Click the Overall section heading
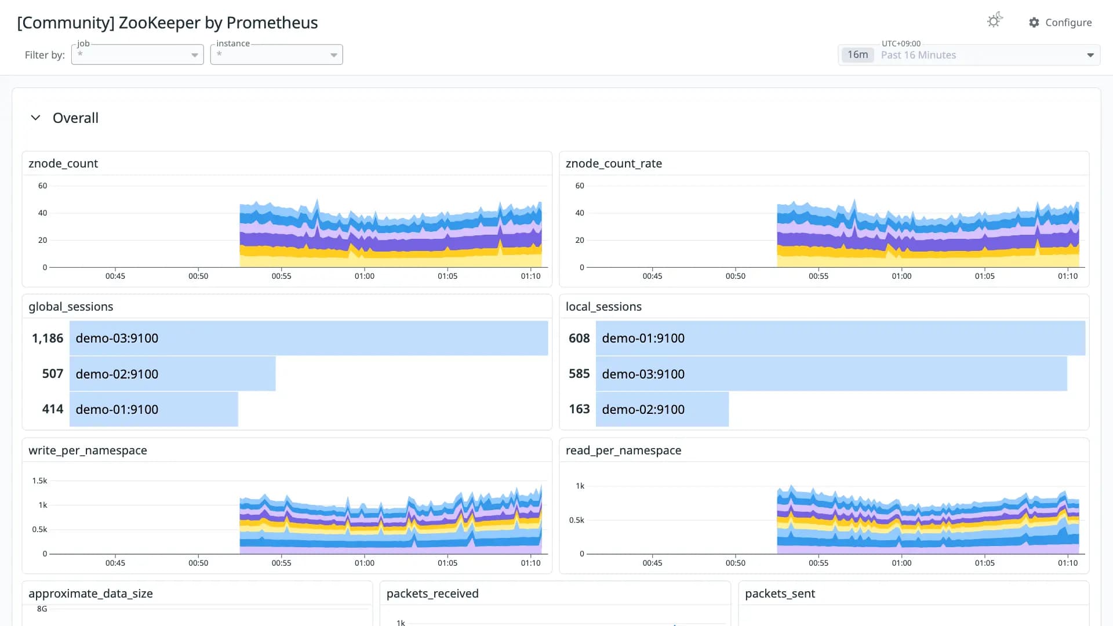Viewport: 1113px width, 626px height. point(75,118)
